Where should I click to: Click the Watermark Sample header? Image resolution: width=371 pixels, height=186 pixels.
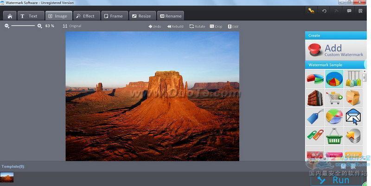point(336,65)
